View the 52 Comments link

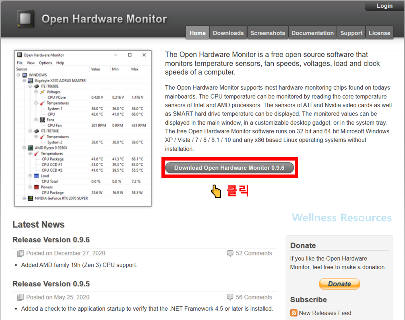click(254, 253)
